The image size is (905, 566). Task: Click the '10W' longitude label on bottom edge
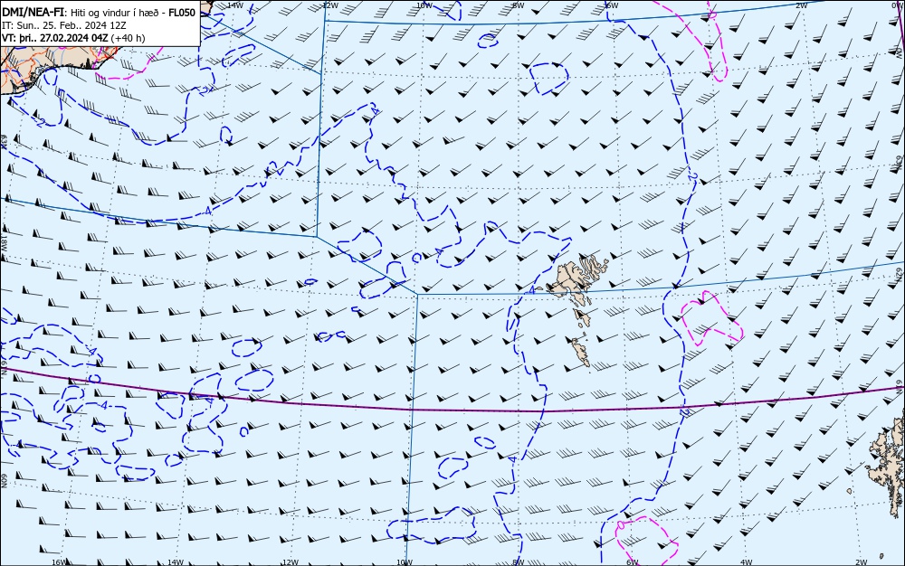click(405, 562)
